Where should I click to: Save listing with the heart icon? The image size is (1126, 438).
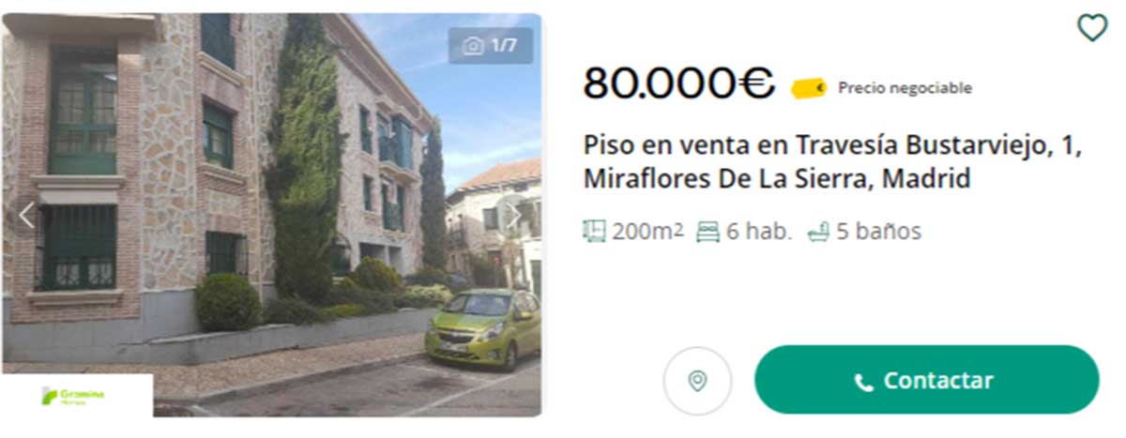(1091, 28)
